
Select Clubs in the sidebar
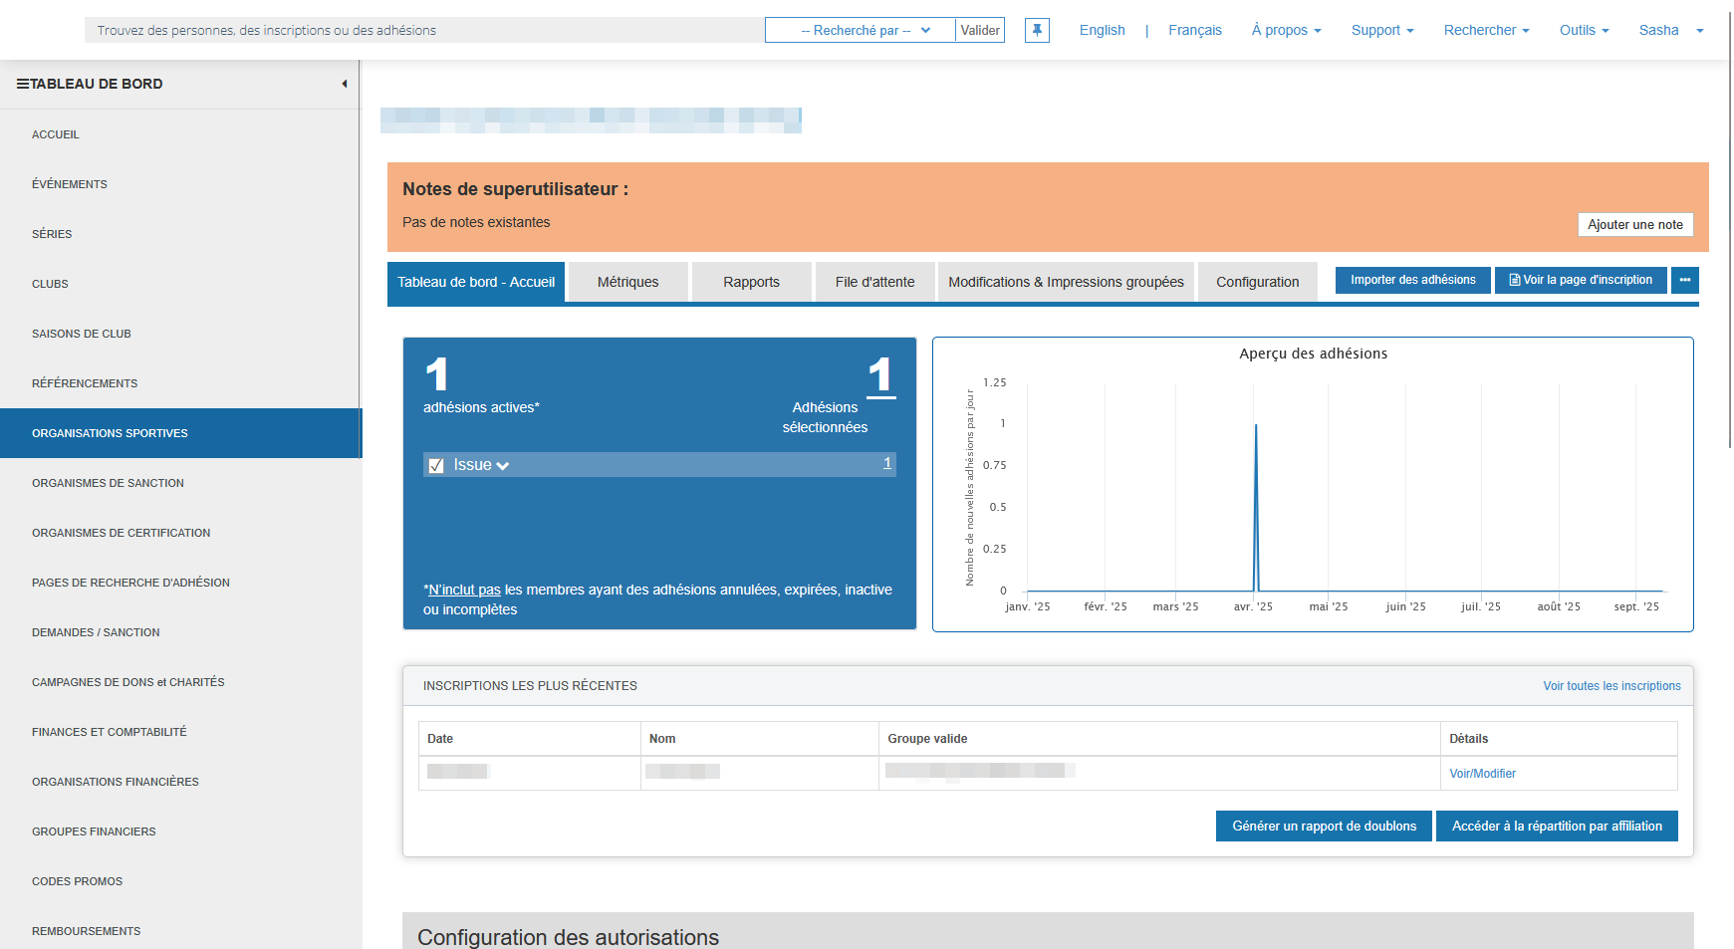pos(50,284)
